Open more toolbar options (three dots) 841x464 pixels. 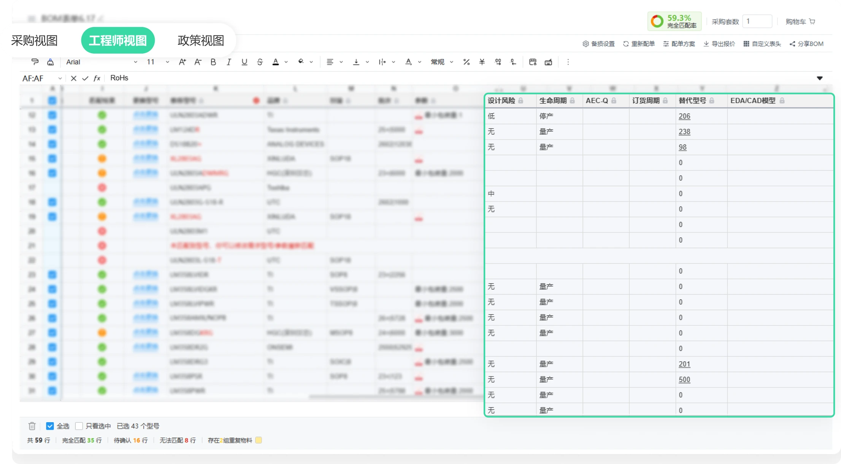pyautogui.click(x=568, y=62)
